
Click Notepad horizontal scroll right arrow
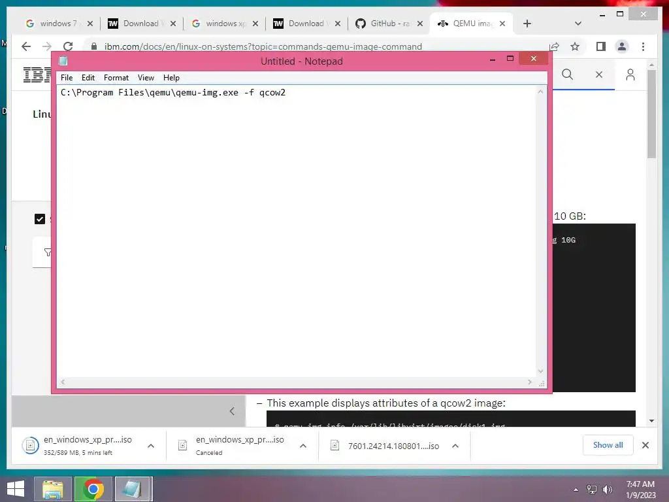[x=529, y=382]
